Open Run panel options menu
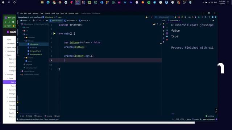232x130 pixels. (210, 21)
